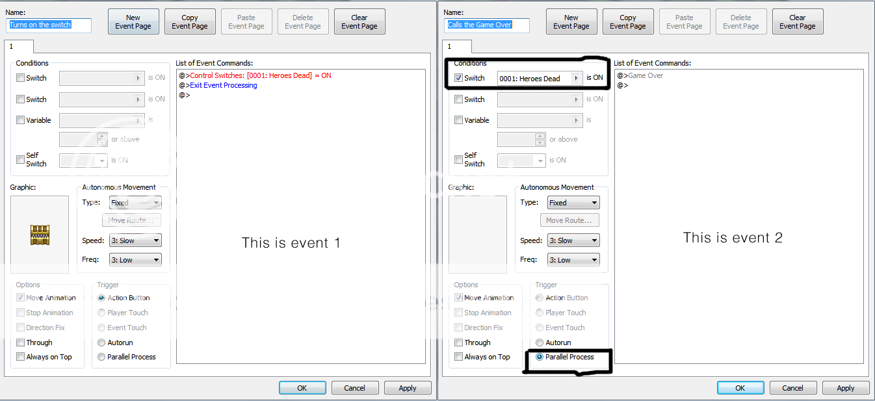Enable Through option in event 1

[21, 343]
